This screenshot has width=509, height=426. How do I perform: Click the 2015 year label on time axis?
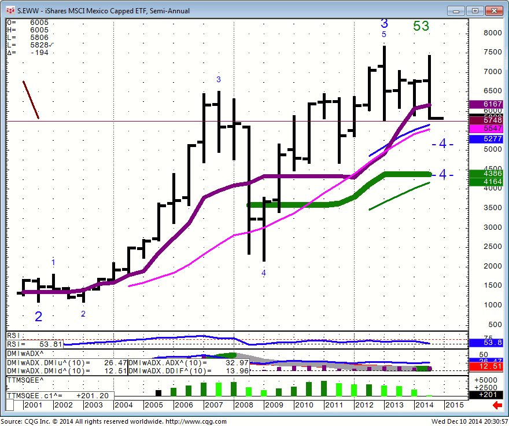(x=455, y=405)
